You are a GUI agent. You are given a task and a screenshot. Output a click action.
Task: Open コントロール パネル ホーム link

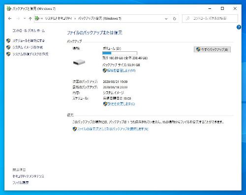tap(29, 31)
